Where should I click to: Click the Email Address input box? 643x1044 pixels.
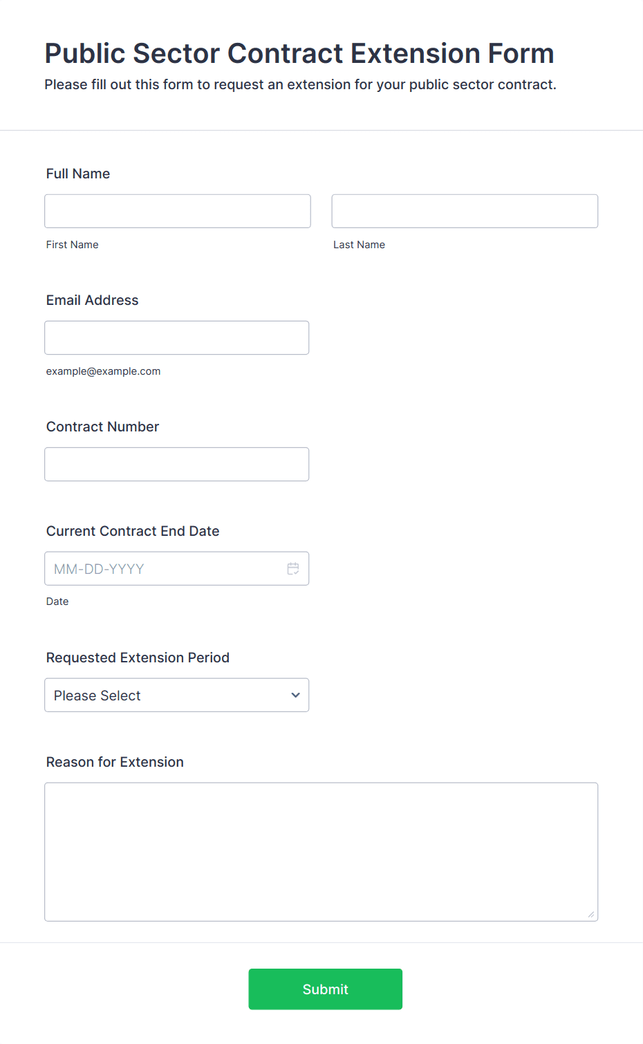click(x=177, y=337)
